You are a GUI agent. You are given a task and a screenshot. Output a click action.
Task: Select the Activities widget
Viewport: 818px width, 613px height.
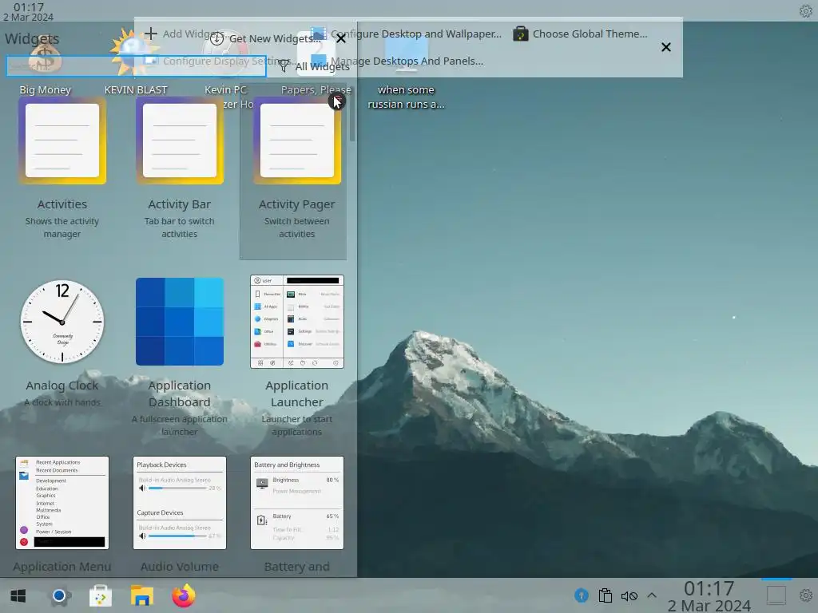pos(62,171)
